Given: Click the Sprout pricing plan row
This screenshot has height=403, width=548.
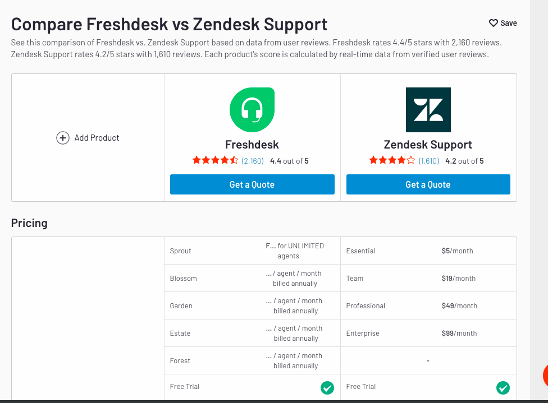Looking at the screenshot, I should pos(252,251).
